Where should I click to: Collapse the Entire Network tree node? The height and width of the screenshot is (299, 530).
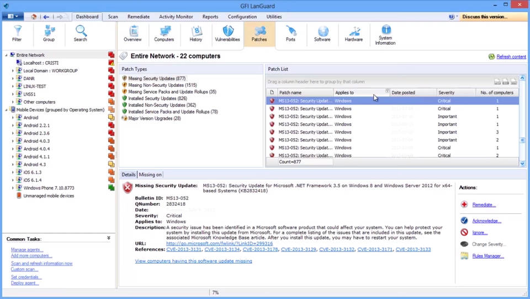[6, 55]
